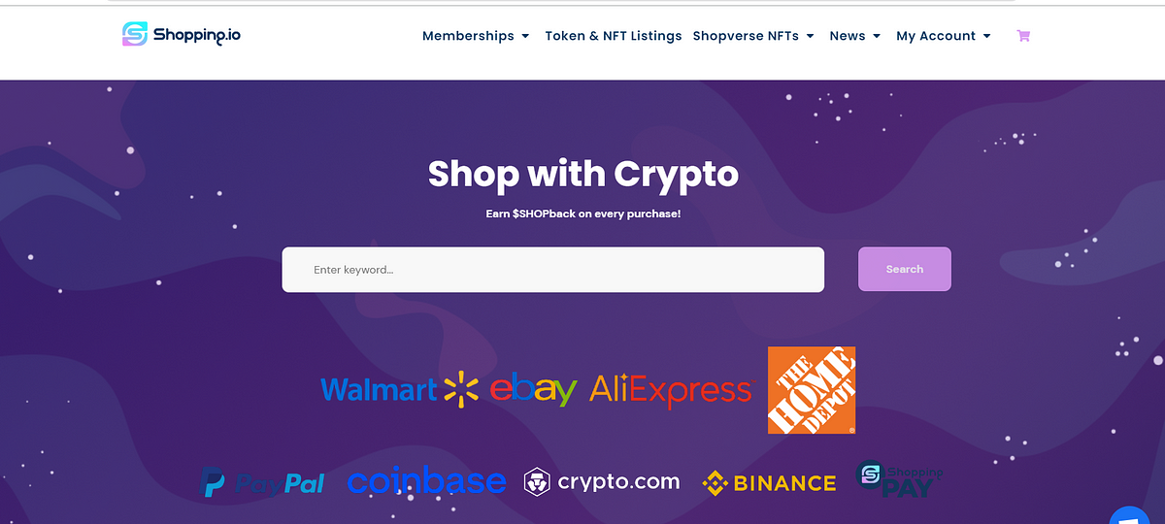Expand the News menu
The width and height of the screenshot is (1165, 524).
coord(855,36)
